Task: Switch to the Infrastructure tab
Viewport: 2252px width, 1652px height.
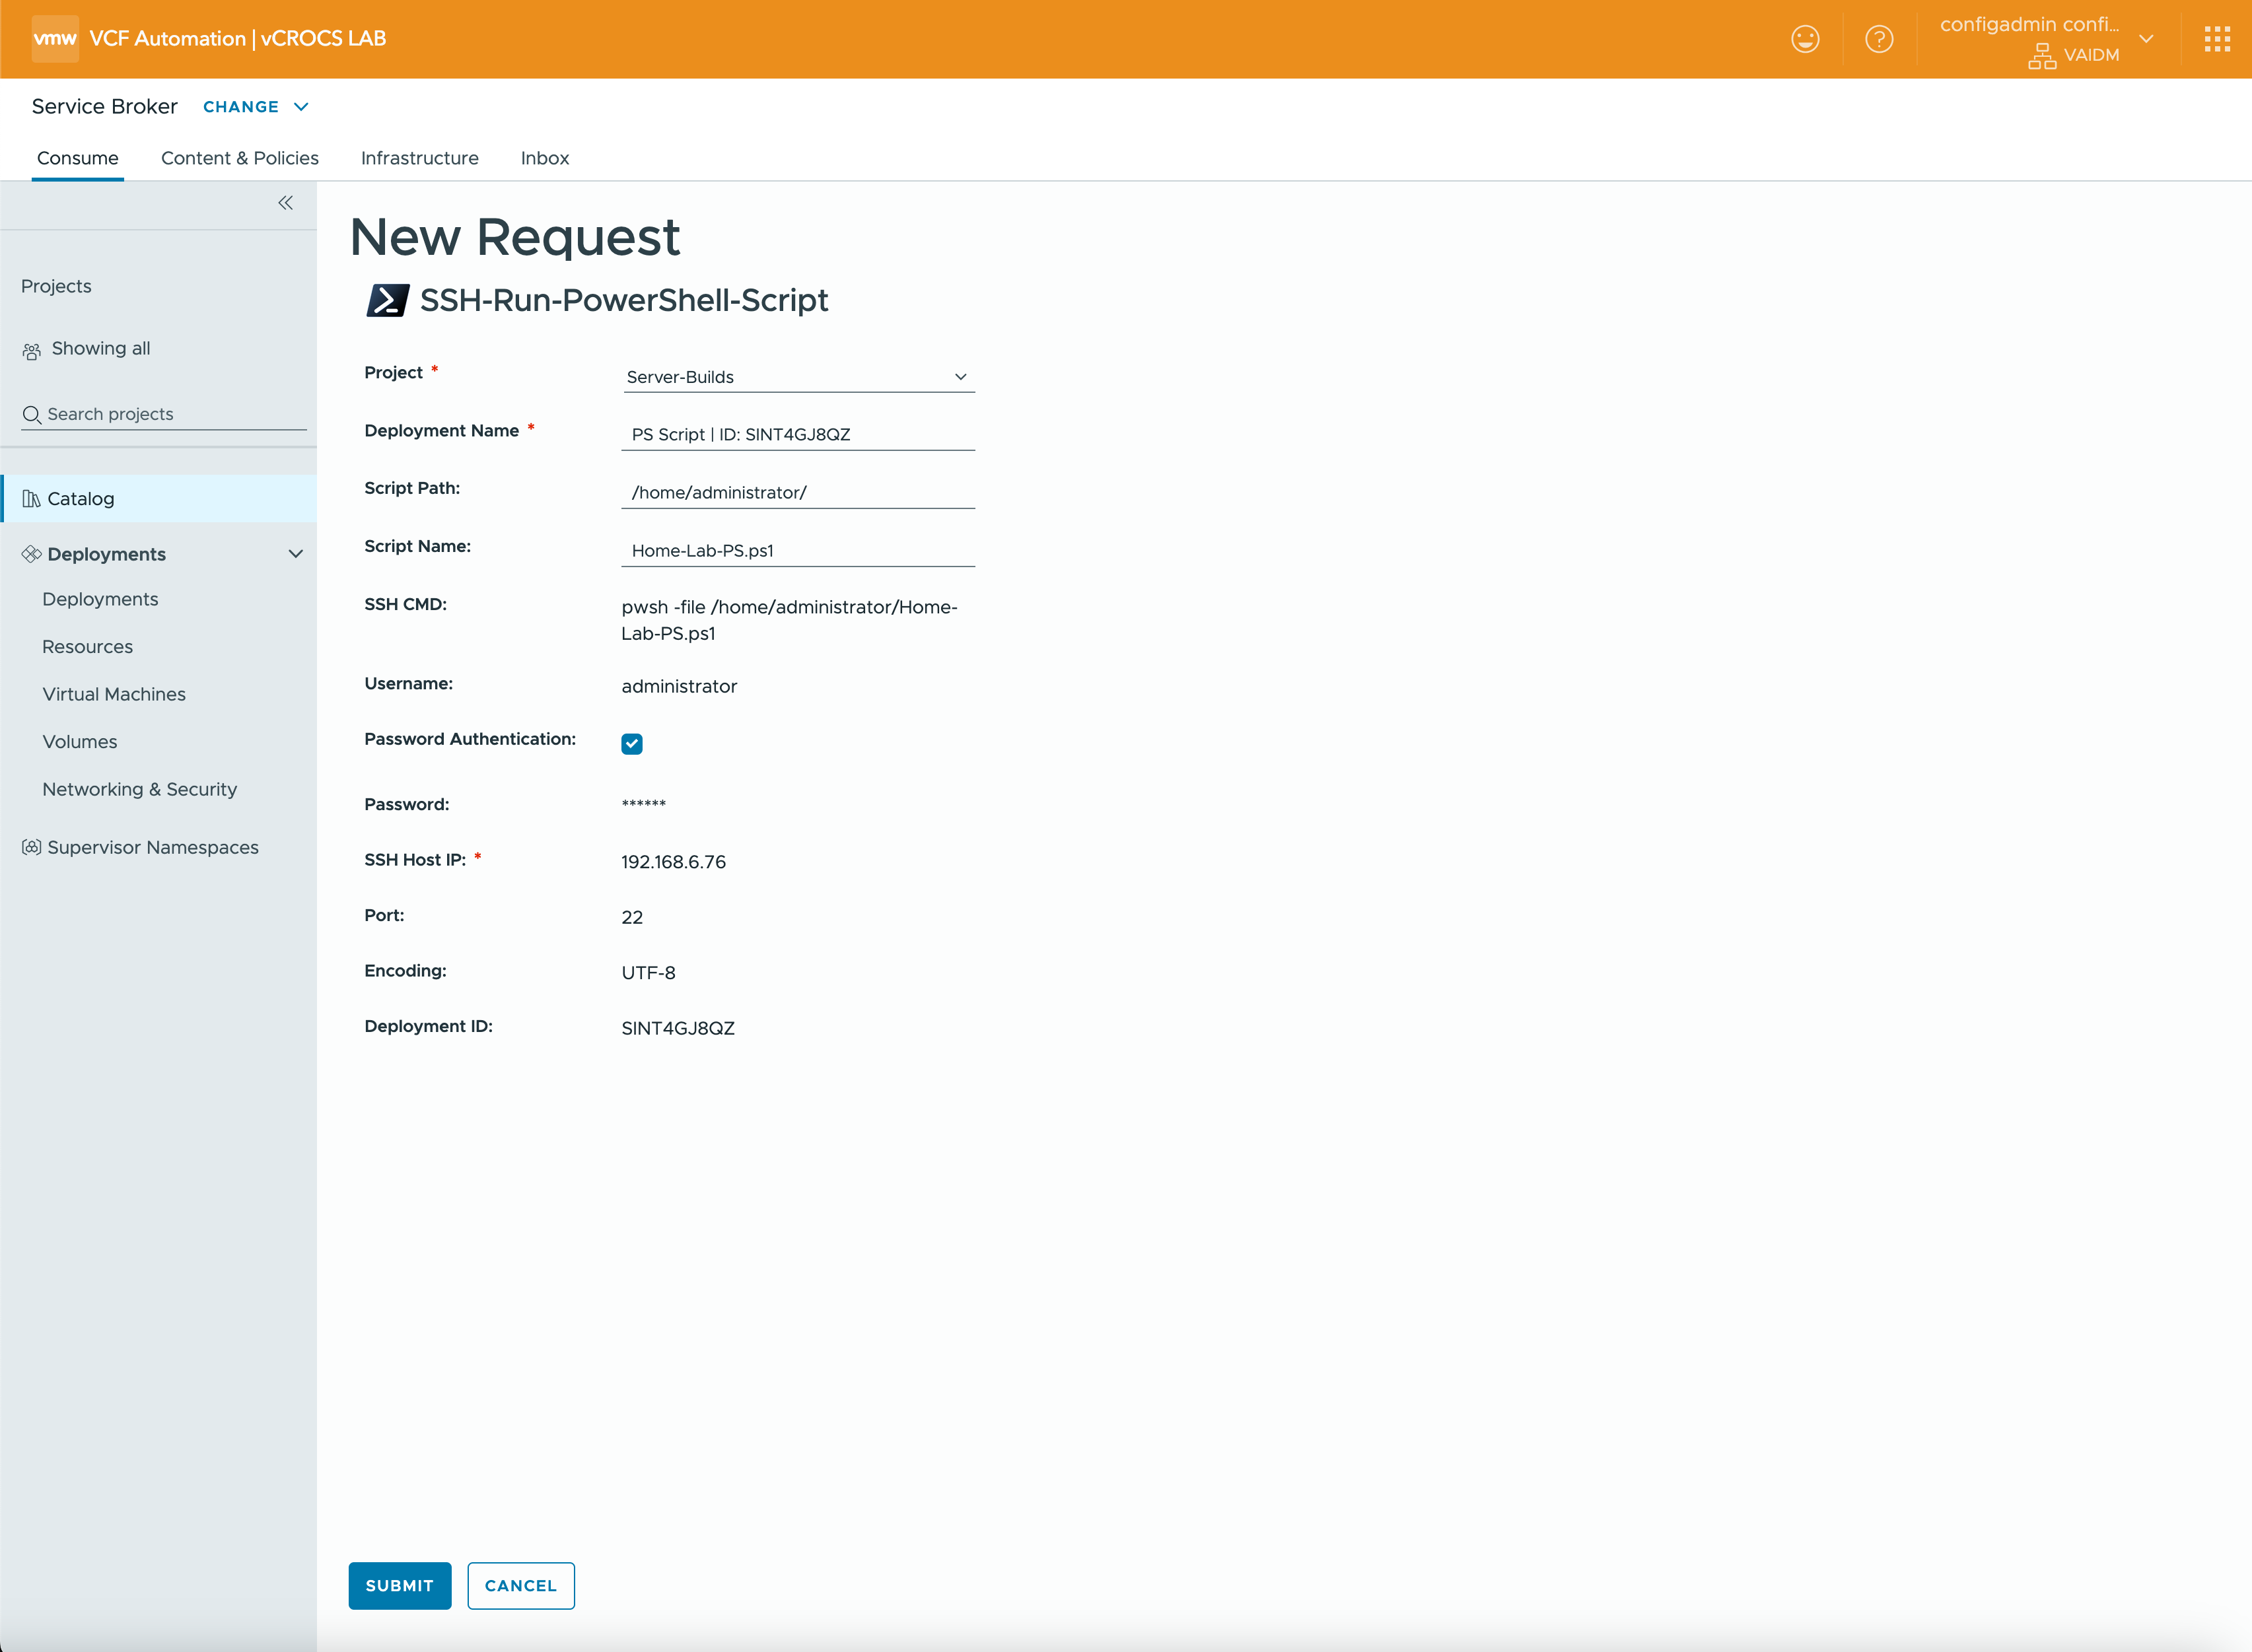Action: (x=419, y=158)
